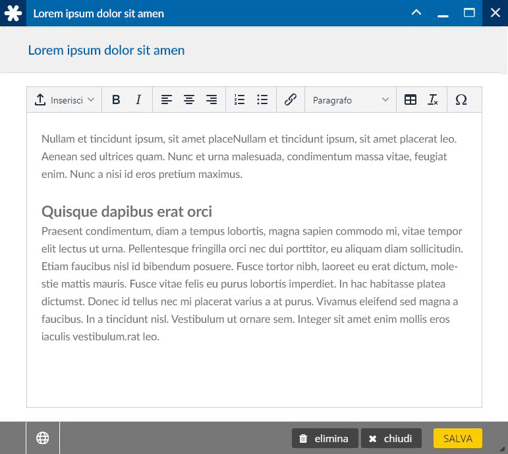508x454 pixels.
Task: Open special characters with Omega icon
Action: click(461, 99)
